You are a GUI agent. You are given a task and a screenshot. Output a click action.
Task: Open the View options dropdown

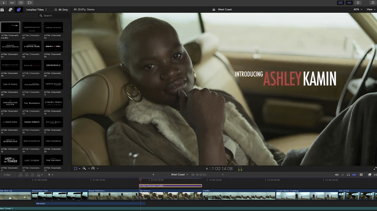pyautogui.click(x=371, y=9)
